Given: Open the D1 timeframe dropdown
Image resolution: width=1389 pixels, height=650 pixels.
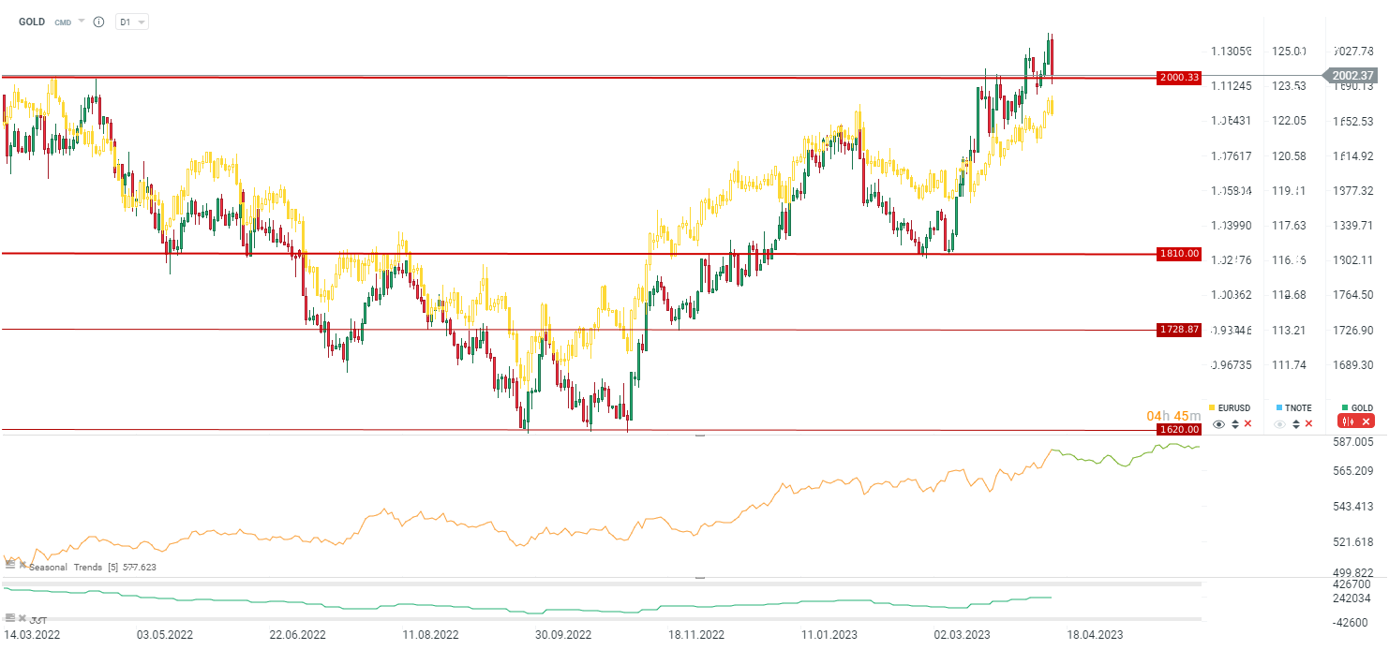Looking at the screenshot, I should coord(131,22).
